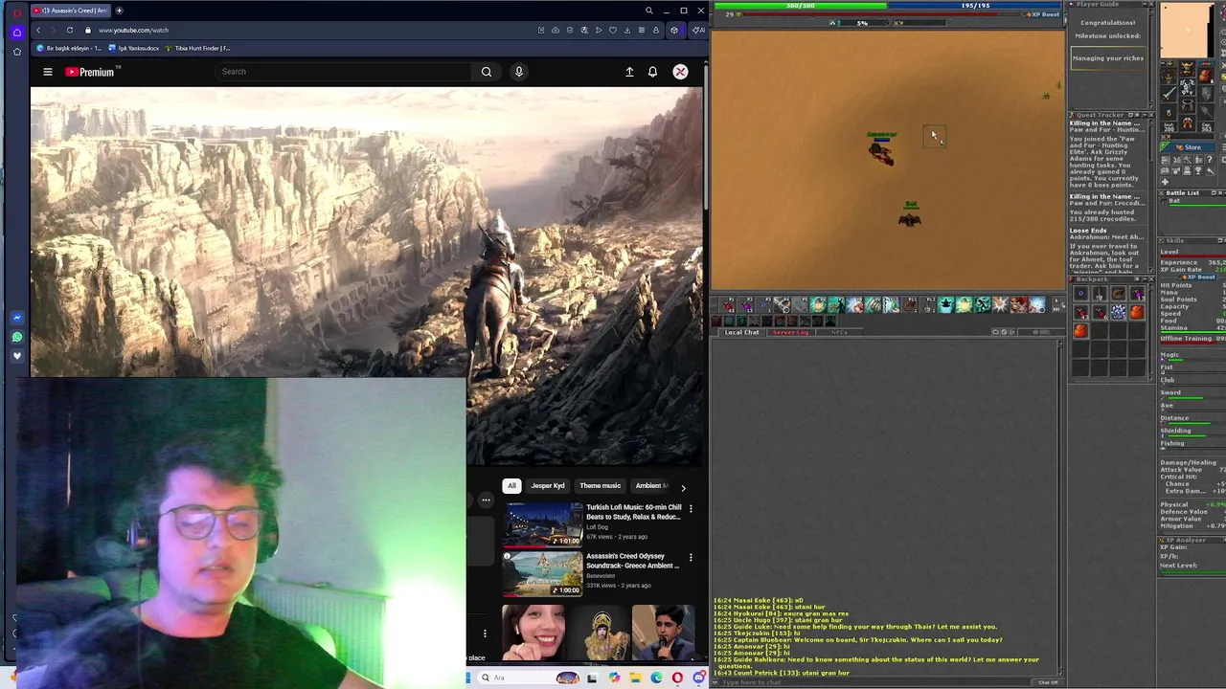
Task: Click the boots equipment slot in Tibia
Action: (1187, 124)
